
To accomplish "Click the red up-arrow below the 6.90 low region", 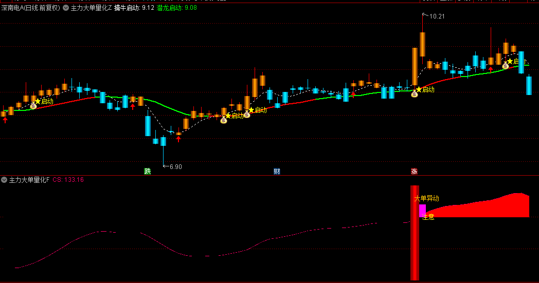I will click(x=178, y=139).
